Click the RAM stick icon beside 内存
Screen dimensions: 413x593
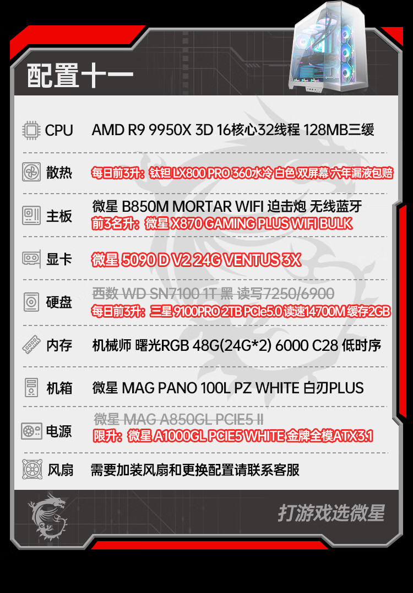[31, 345]
